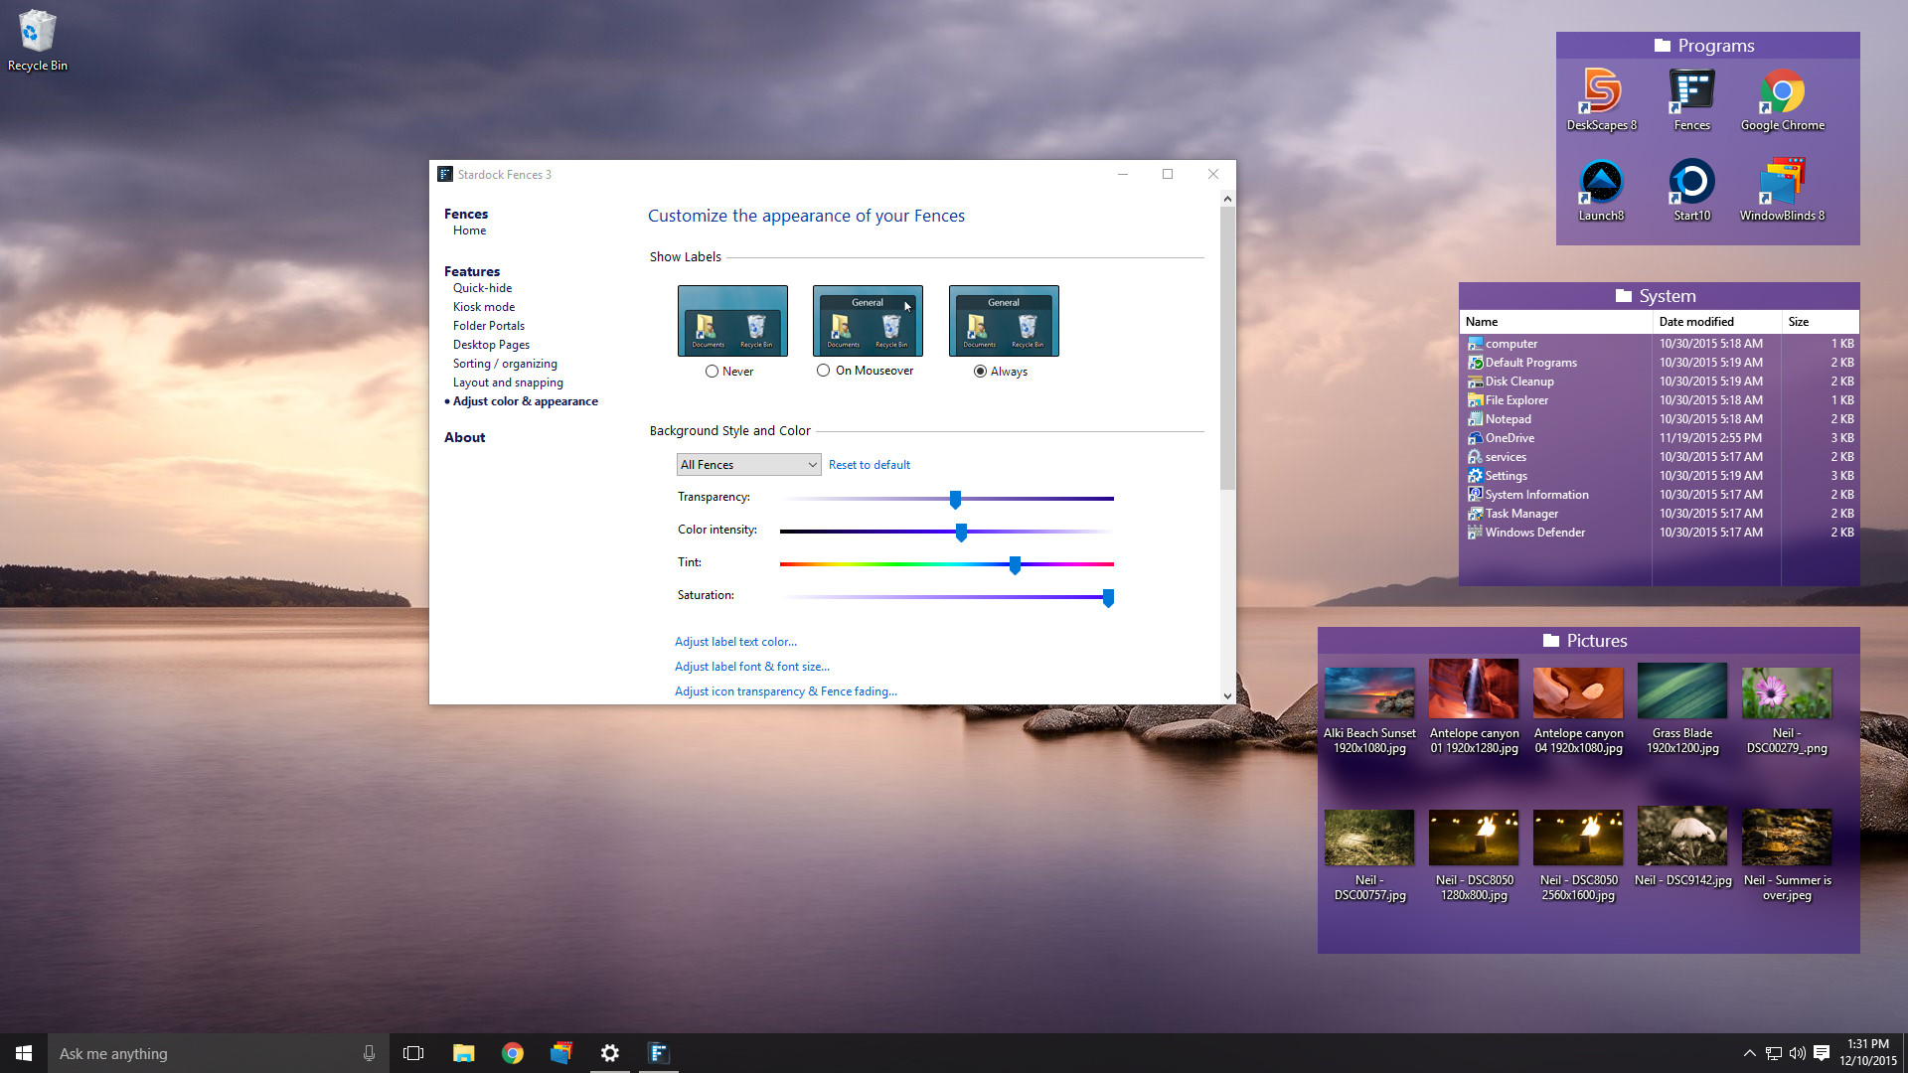Click Adjust icon transparency & Fence fading

[x=785, y=690]
